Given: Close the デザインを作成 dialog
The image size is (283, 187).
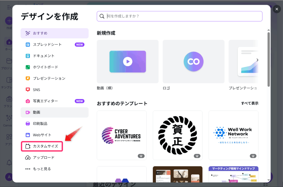Looking at the screenshot, I should click(x=277, y=9).
